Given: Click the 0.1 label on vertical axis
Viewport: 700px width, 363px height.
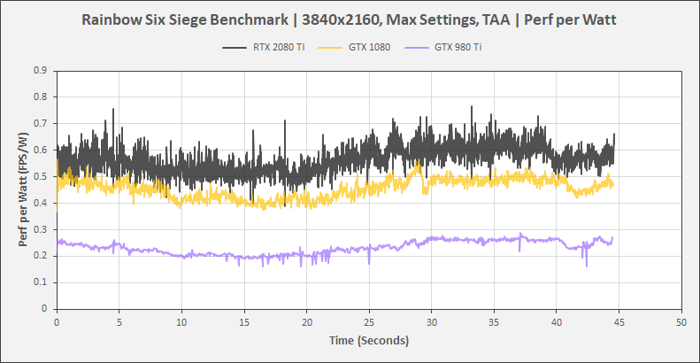Looking at the screenshot, I should (x=41, y=282).
